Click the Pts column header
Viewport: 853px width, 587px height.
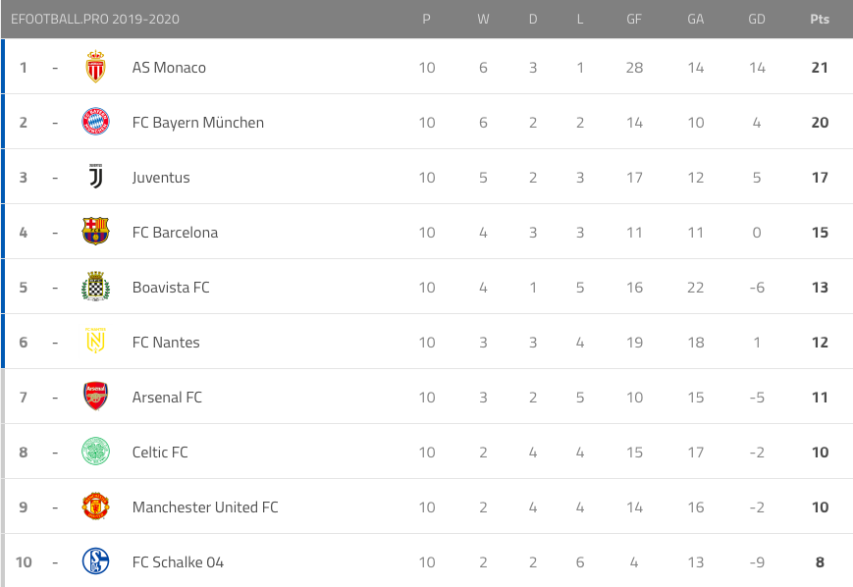coord(820,20)
